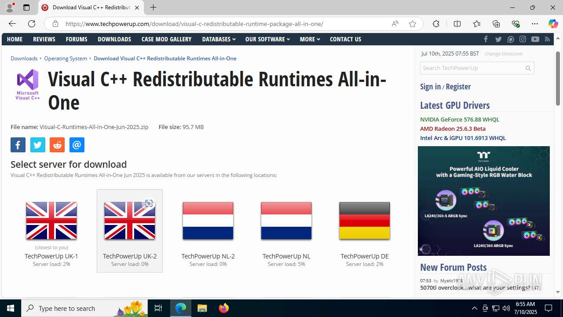Viewport: 563px width, 317px height.
Task: Expand the DATABASES dropdown menu
Action: [x=219, y=39]
